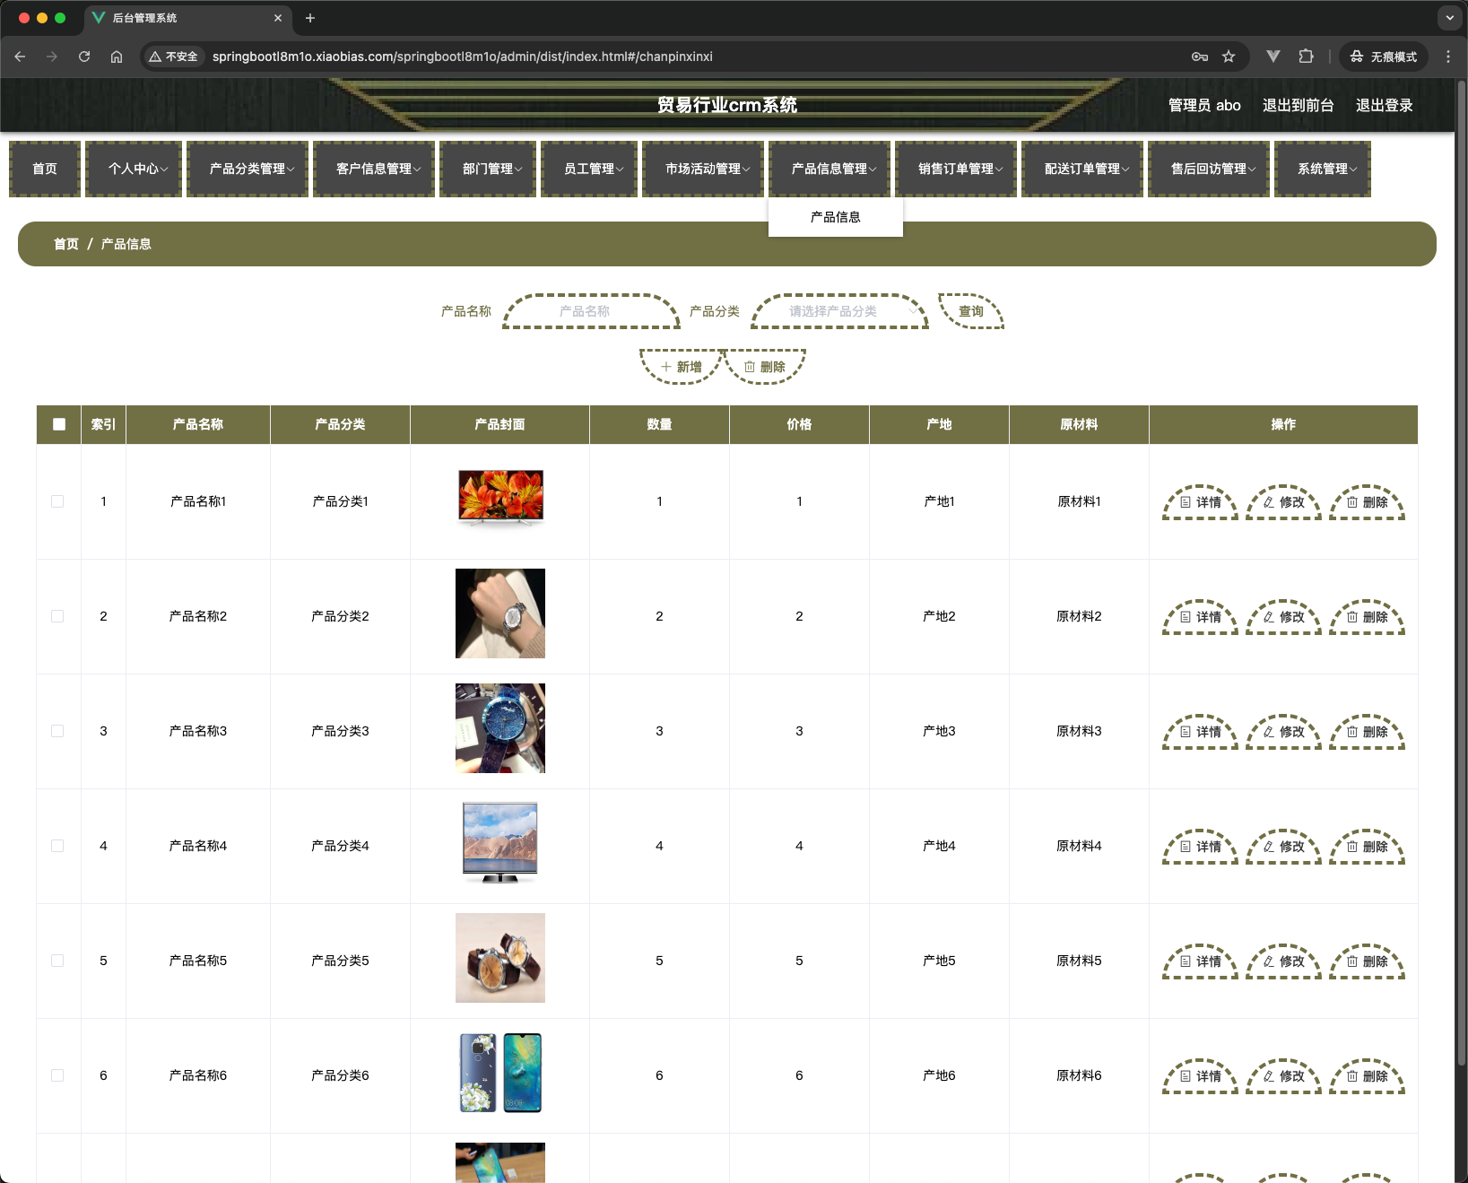This screenshot has height=1183, width=1468.
Task: Click the 查询 search button
Action: pos(971,311)
